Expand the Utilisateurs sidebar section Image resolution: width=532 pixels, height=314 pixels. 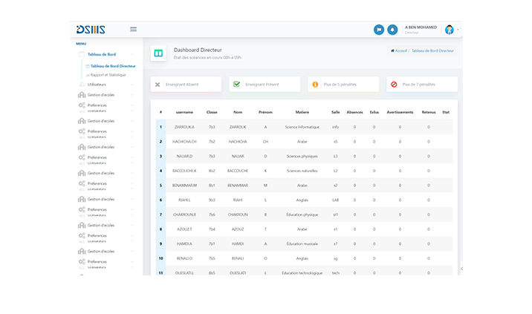[x=97, y=85]
